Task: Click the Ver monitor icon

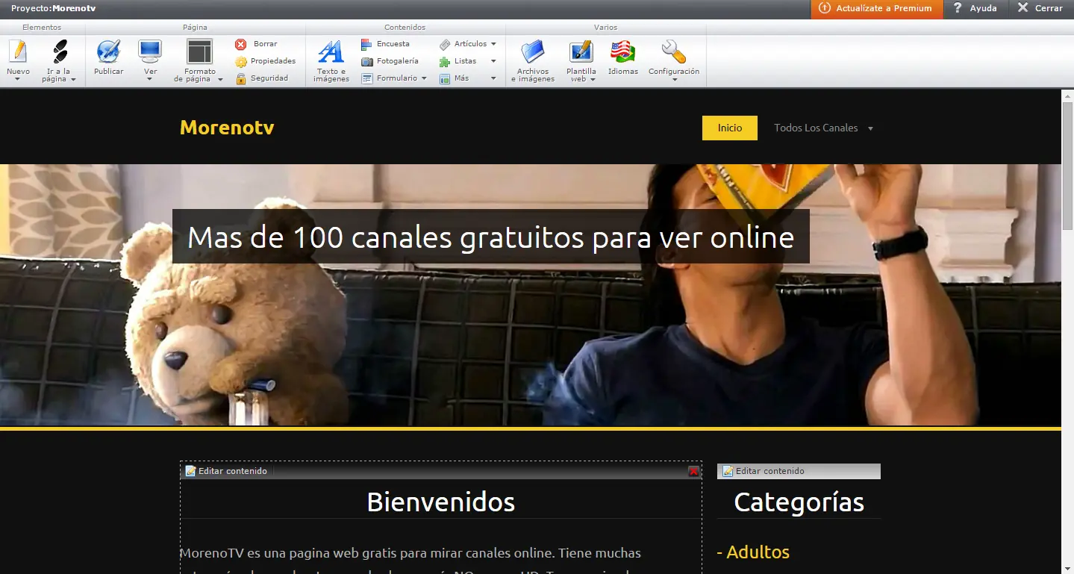Action: click(x=150, y=52)
